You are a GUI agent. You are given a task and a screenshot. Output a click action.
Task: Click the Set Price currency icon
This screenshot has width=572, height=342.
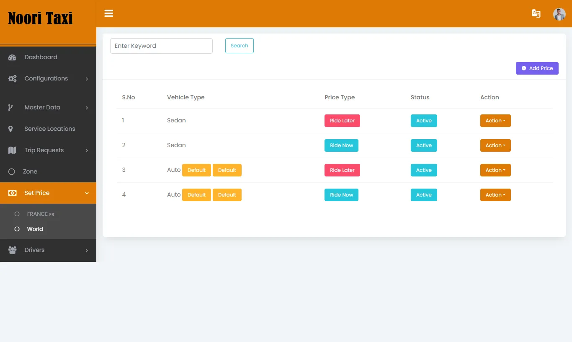[13, 193]
